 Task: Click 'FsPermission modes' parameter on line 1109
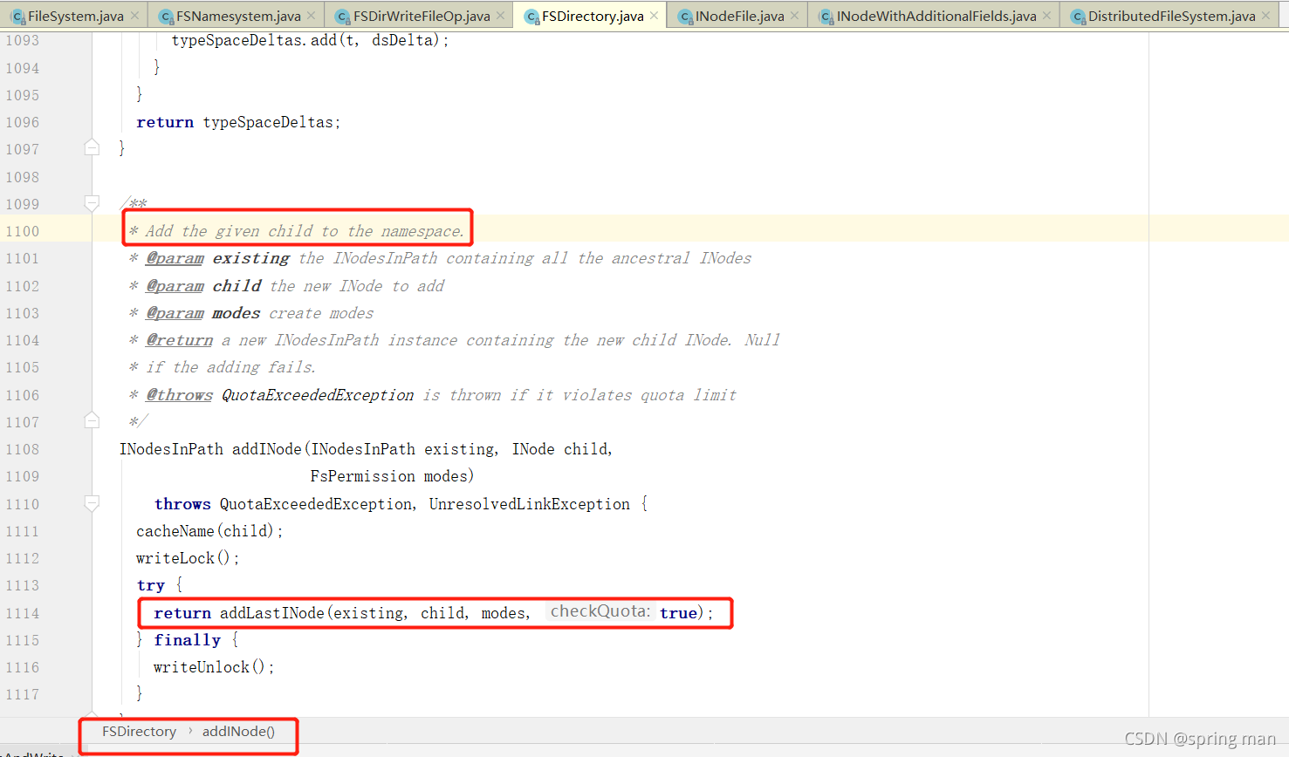(x=392, y=476)
